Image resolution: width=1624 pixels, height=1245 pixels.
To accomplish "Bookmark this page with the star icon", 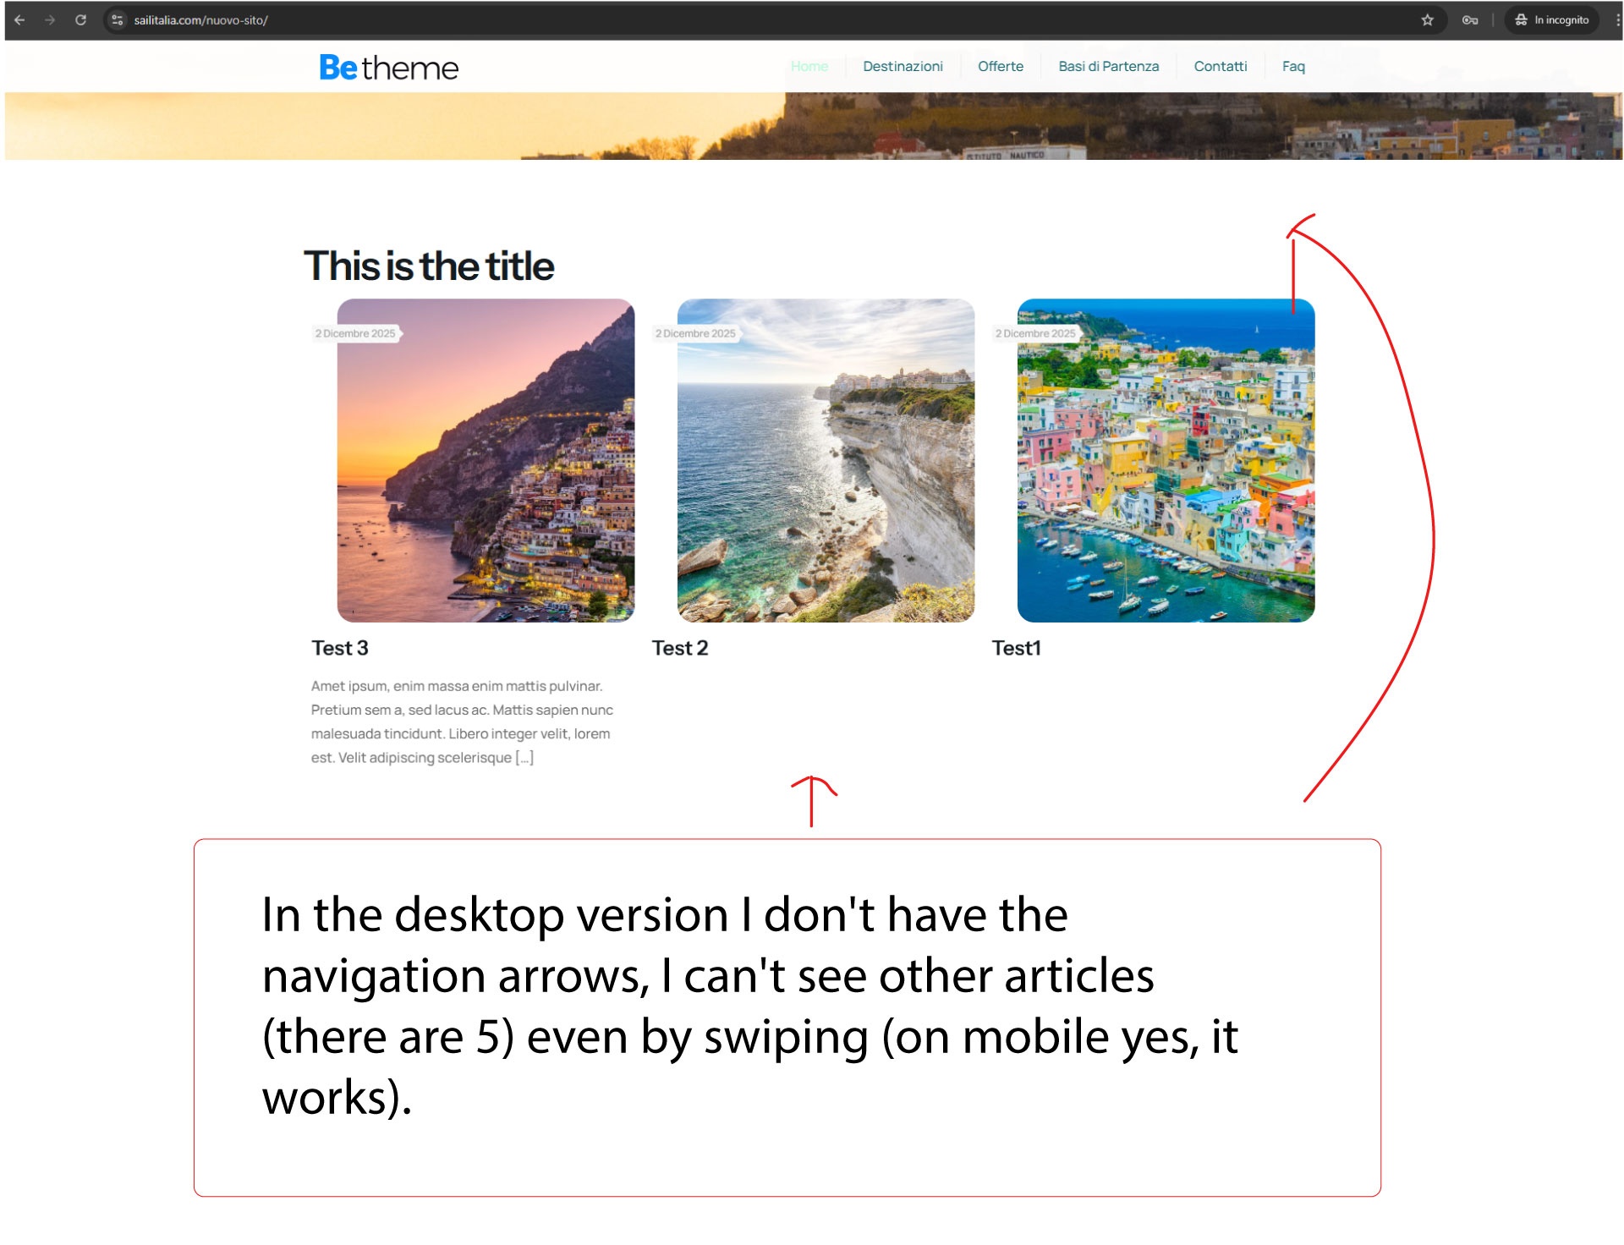I will point(1428,20).
